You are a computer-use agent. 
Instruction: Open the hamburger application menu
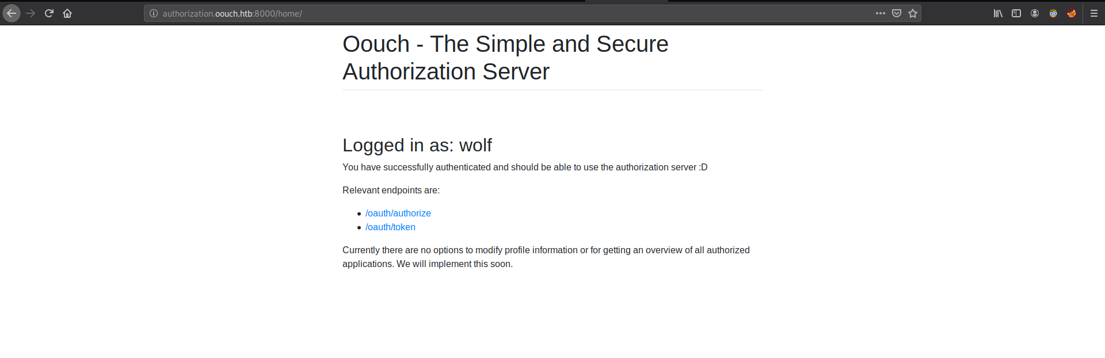pos(1094,13)
